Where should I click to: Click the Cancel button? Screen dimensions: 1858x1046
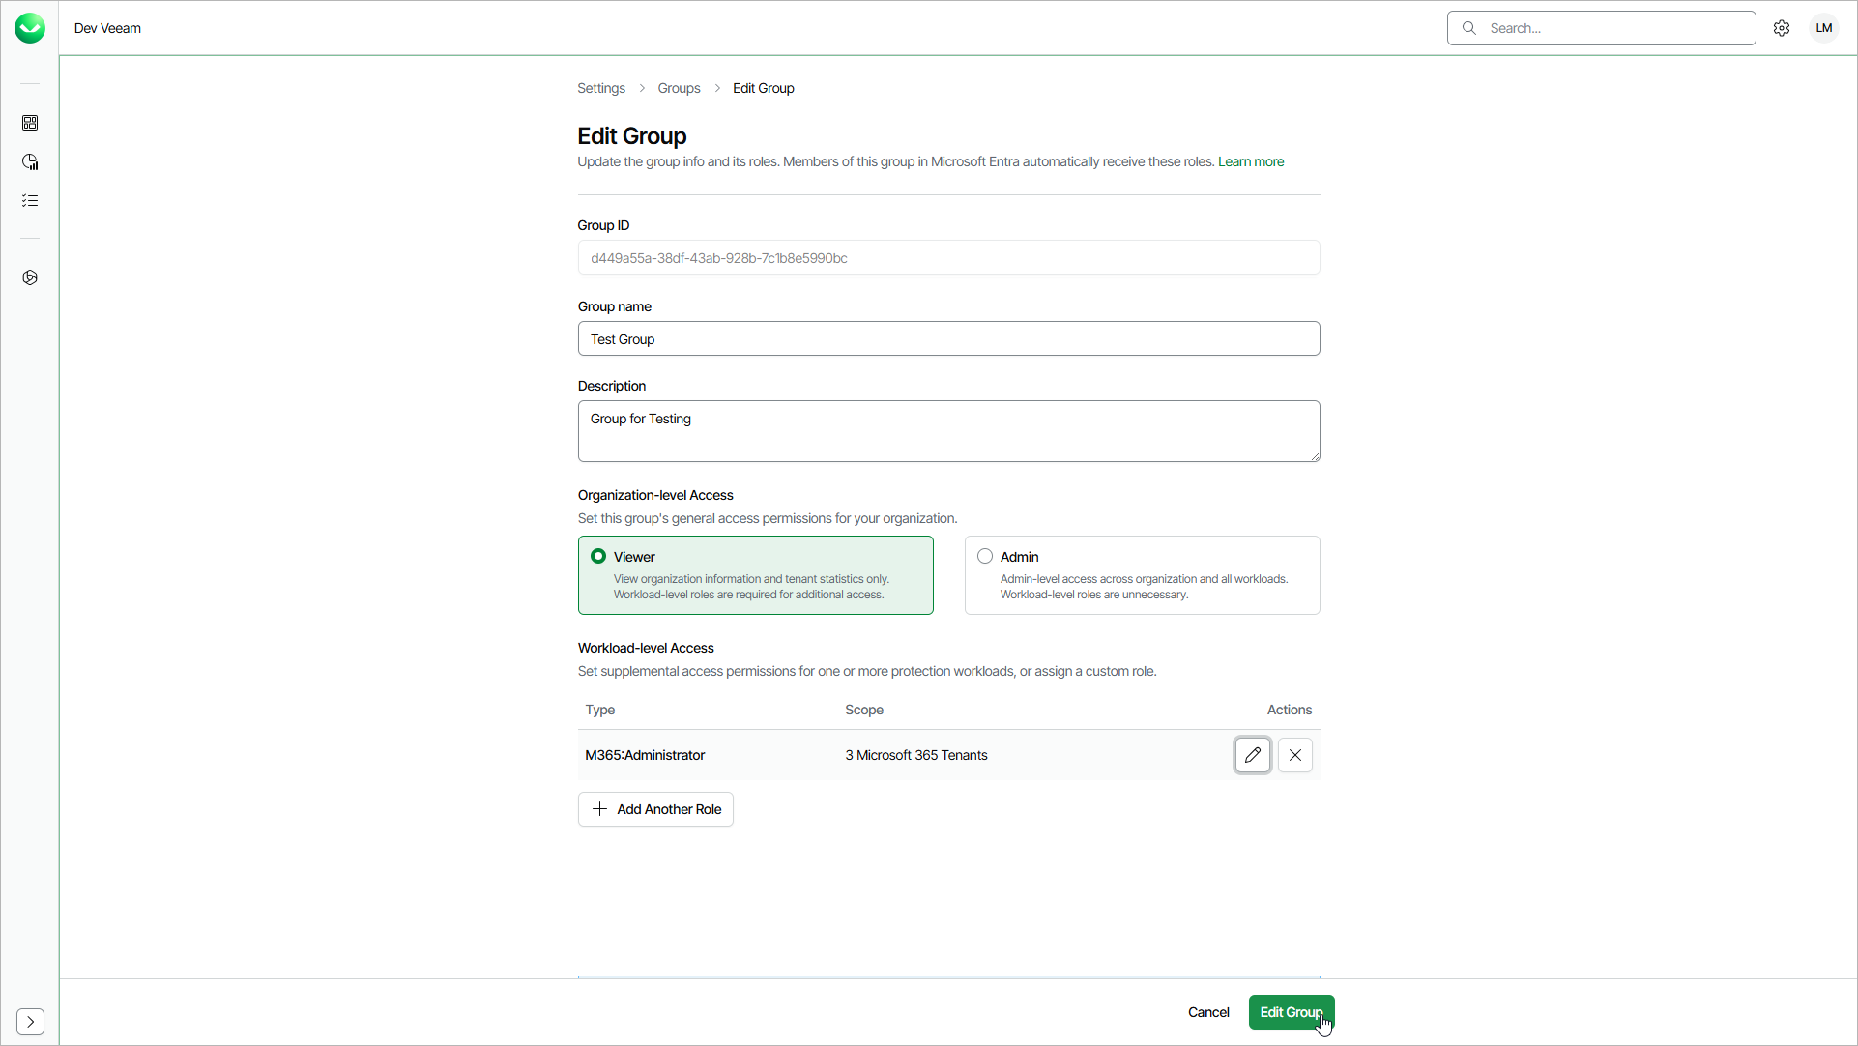pyautogui.click(x=1207, y=1012)
